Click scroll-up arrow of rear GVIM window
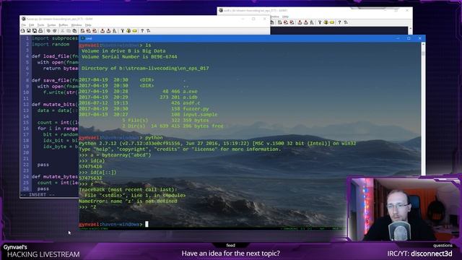Image resolution: width=462 pixels, height=260 pixels. click(x=411, y=29)
